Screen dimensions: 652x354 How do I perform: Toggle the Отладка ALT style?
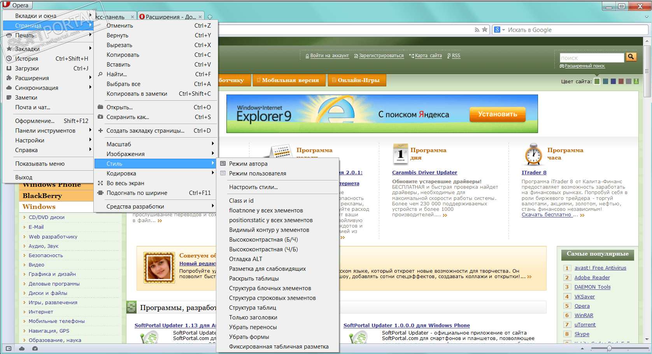pos(277,259)
